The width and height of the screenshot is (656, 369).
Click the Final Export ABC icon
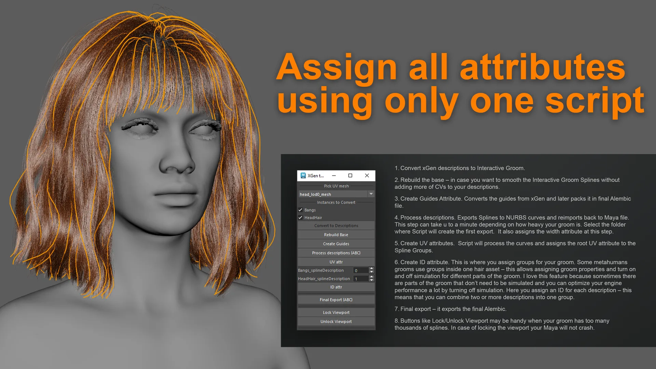[x=336, y=299]
